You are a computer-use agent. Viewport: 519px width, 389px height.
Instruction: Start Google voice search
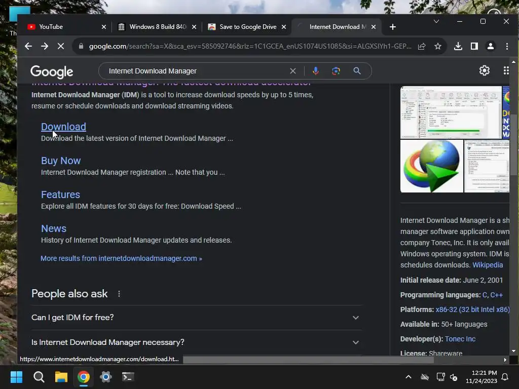(x=316, y=71)
